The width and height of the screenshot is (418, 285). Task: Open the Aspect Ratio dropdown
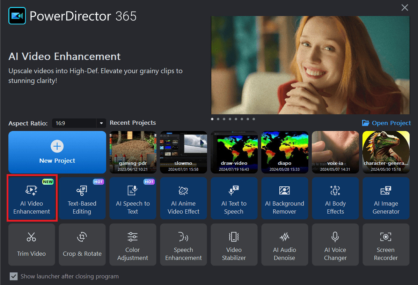click(x=101, y=123)
